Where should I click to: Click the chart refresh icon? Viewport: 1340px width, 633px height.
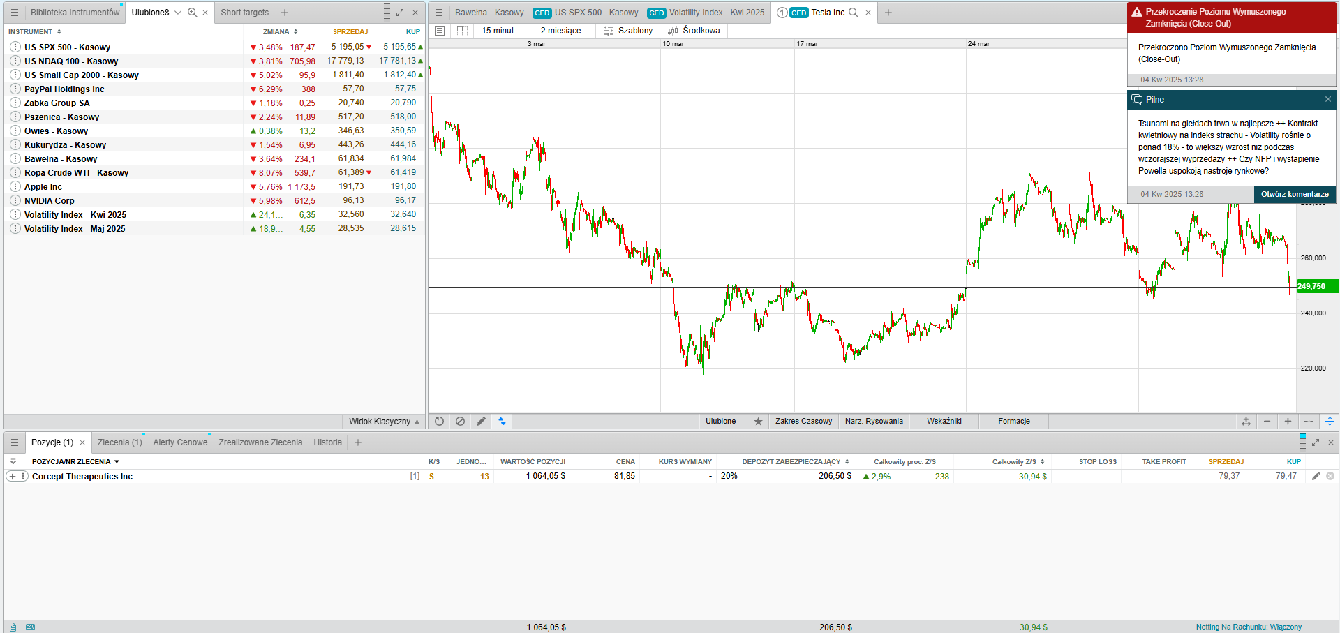[439, 422]
